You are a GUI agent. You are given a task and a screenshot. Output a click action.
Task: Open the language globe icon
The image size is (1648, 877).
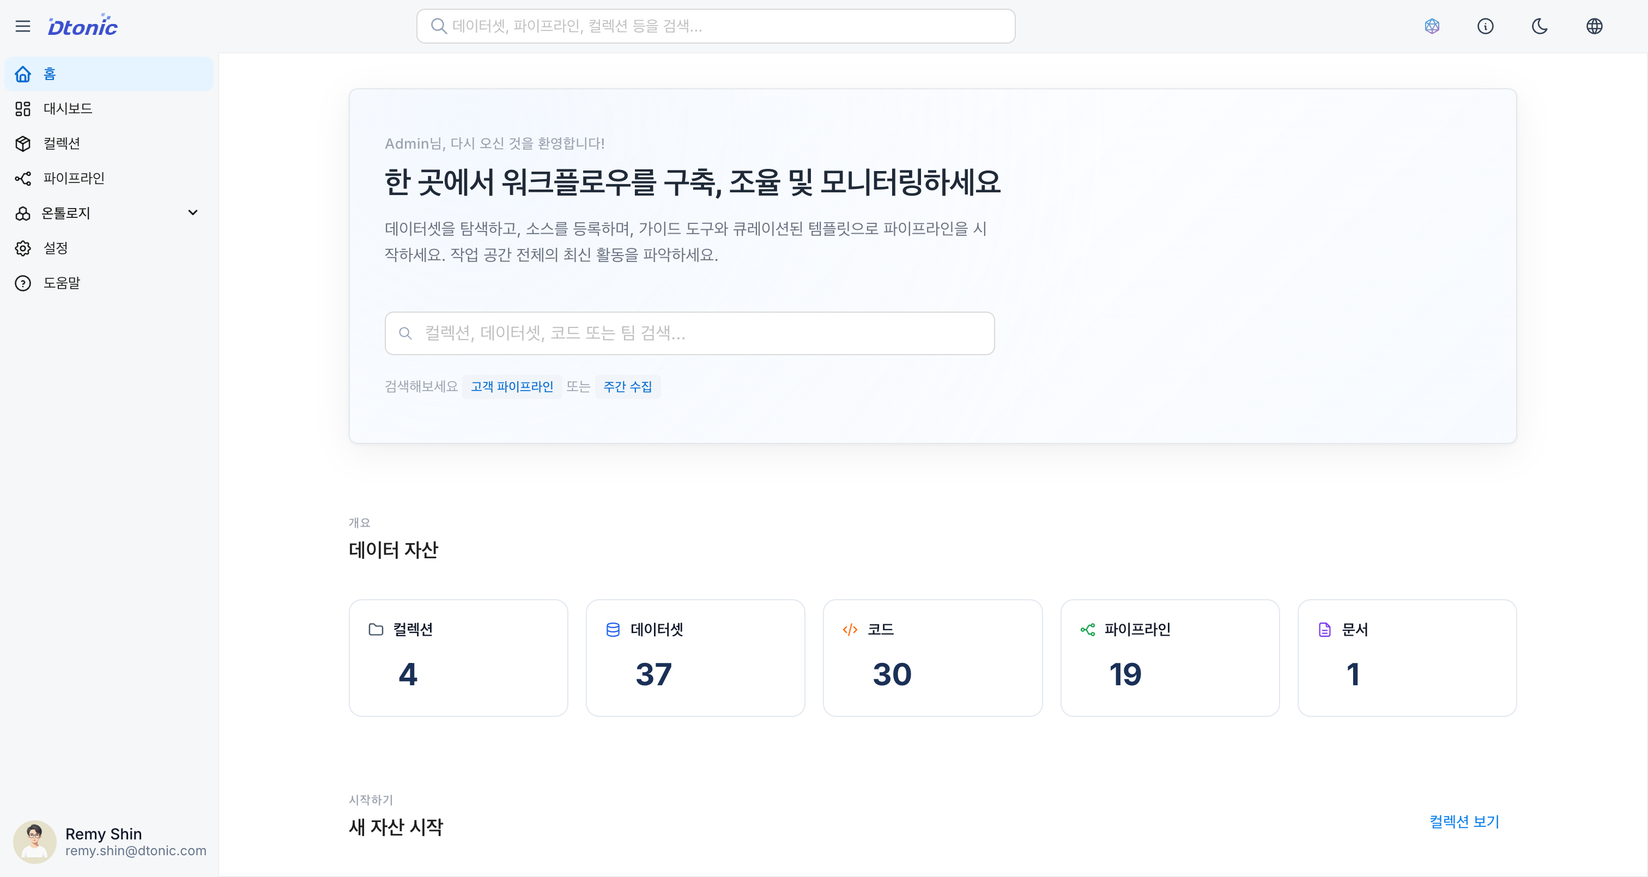[1594, 26]
